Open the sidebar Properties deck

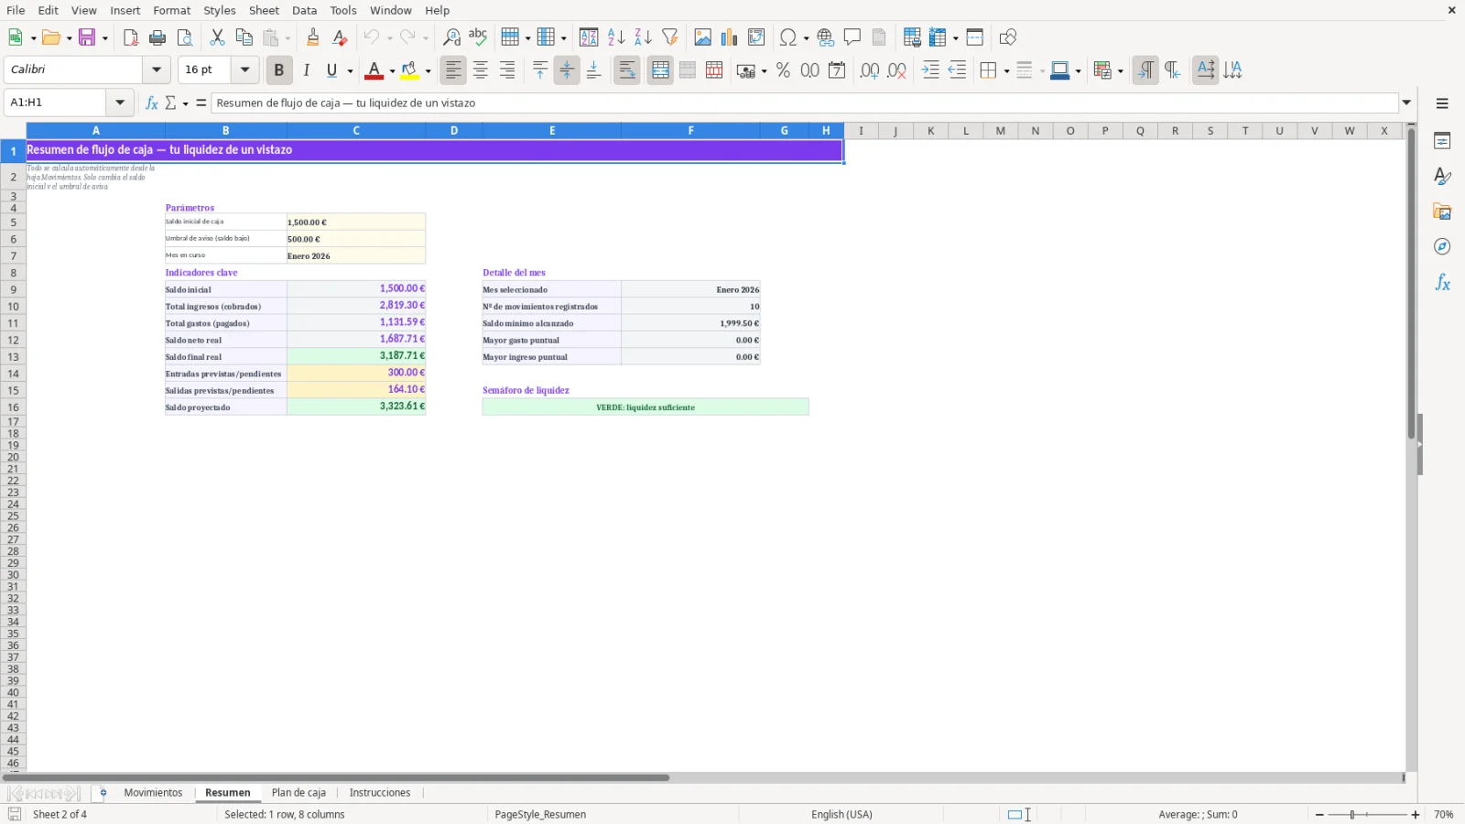click(x=1442, y=141)
